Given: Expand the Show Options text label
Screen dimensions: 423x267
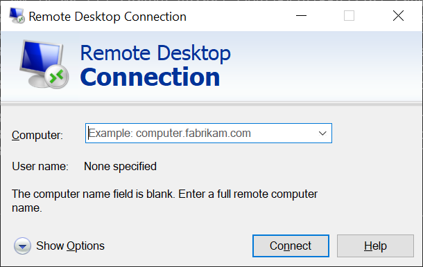Looking at the screenshot, I should click(x=70, y=246).
